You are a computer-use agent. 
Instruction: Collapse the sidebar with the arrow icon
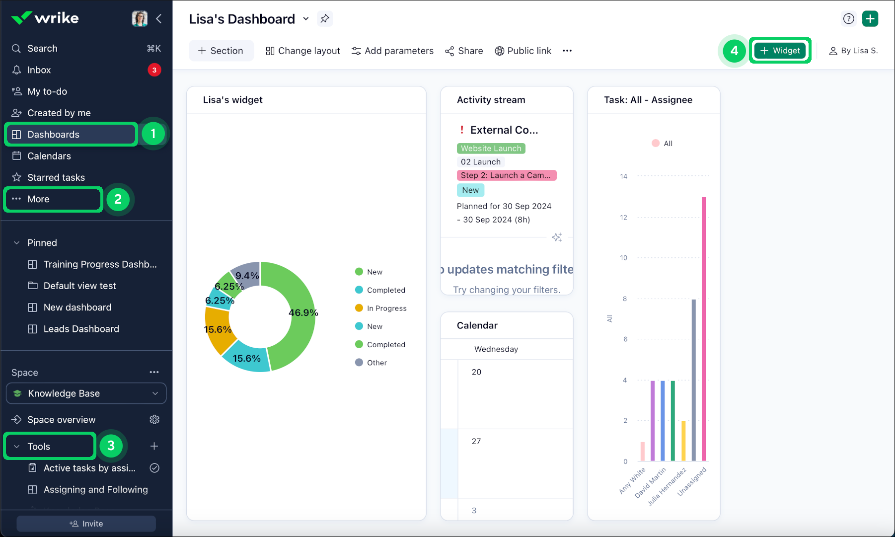pyautogui.click(x=159, y=19)
